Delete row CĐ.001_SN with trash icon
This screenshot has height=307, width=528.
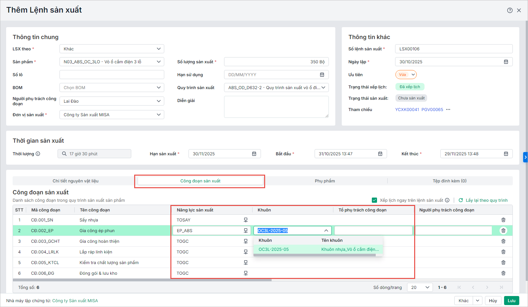pos(503,220)
